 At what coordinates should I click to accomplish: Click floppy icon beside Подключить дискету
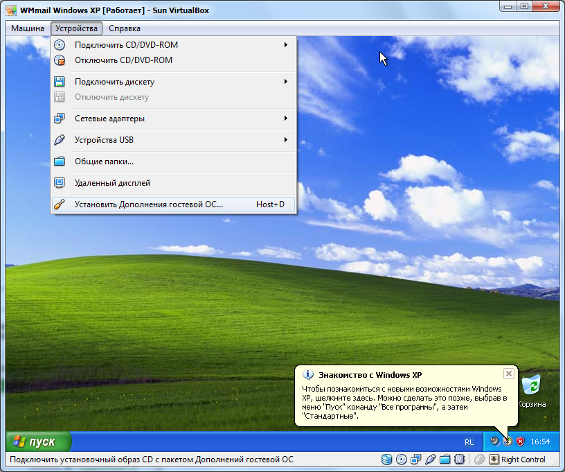[60, 82]
